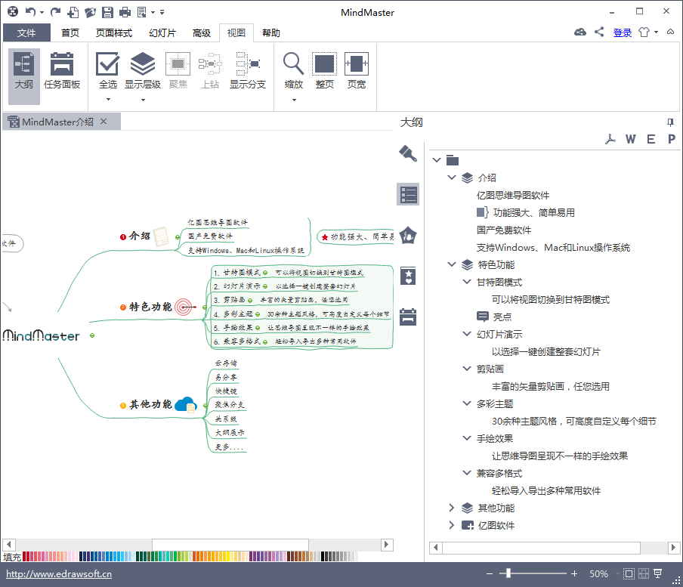This screenshot has width=683, height=587.
Task: Click the presentation mode status bar icon
Action: [658, 573]
